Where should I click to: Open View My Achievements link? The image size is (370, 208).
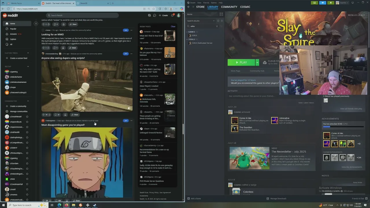(x=351, y=167)
